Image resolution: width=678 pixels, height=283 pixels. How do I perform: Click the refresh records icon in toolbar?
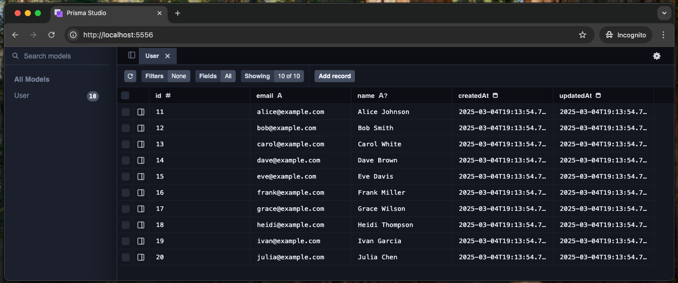click(x=130, y=76)
